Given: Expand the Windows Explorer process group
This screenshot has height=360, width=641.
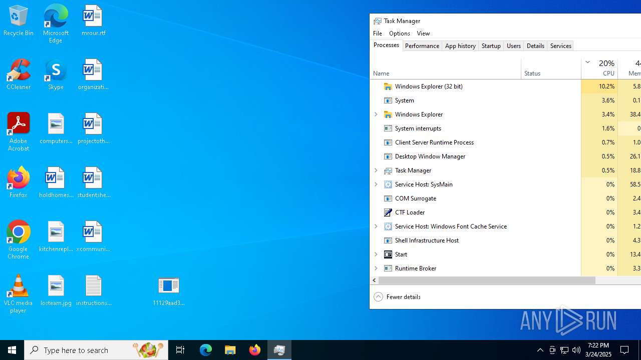Looking at the screenshot, I should tap(376, 114).
